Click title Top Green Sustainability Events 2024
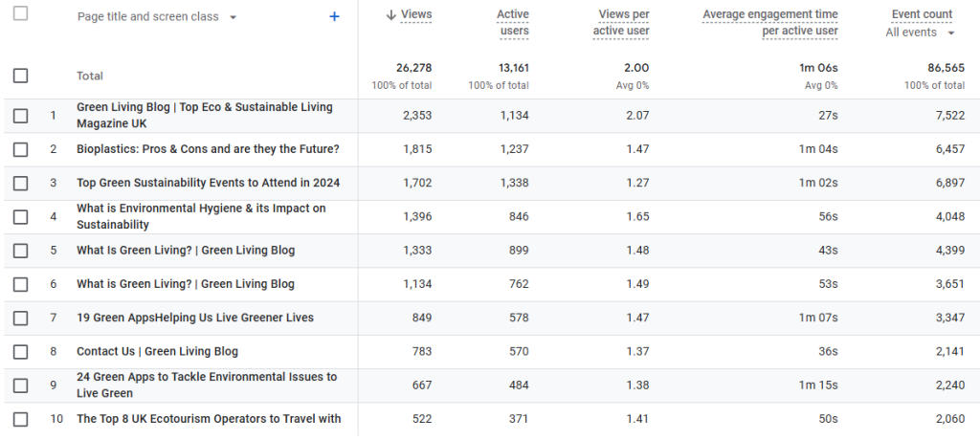 [x=208, y=183]
